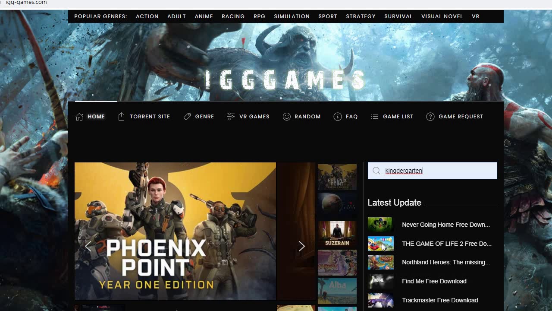Click the Torrent Site share icon
The width and height of the screenshot is (552, 311).
coord(121,117)
